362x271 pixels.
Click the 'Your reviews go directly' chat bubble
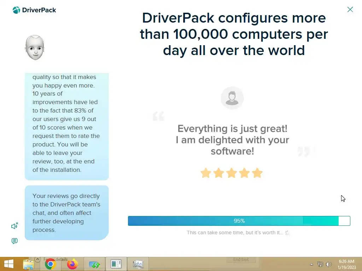click(67, 213)
